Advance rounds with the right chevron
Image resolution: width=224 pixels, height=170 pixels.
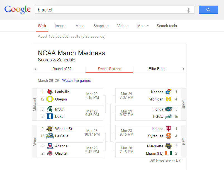coord(183,69)
